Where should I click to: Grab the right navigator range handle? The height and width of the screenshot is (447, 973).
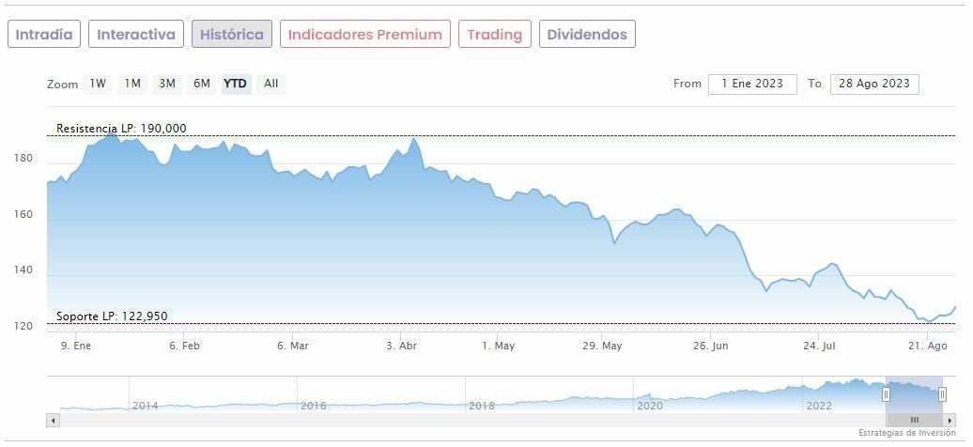pos(942,394)
